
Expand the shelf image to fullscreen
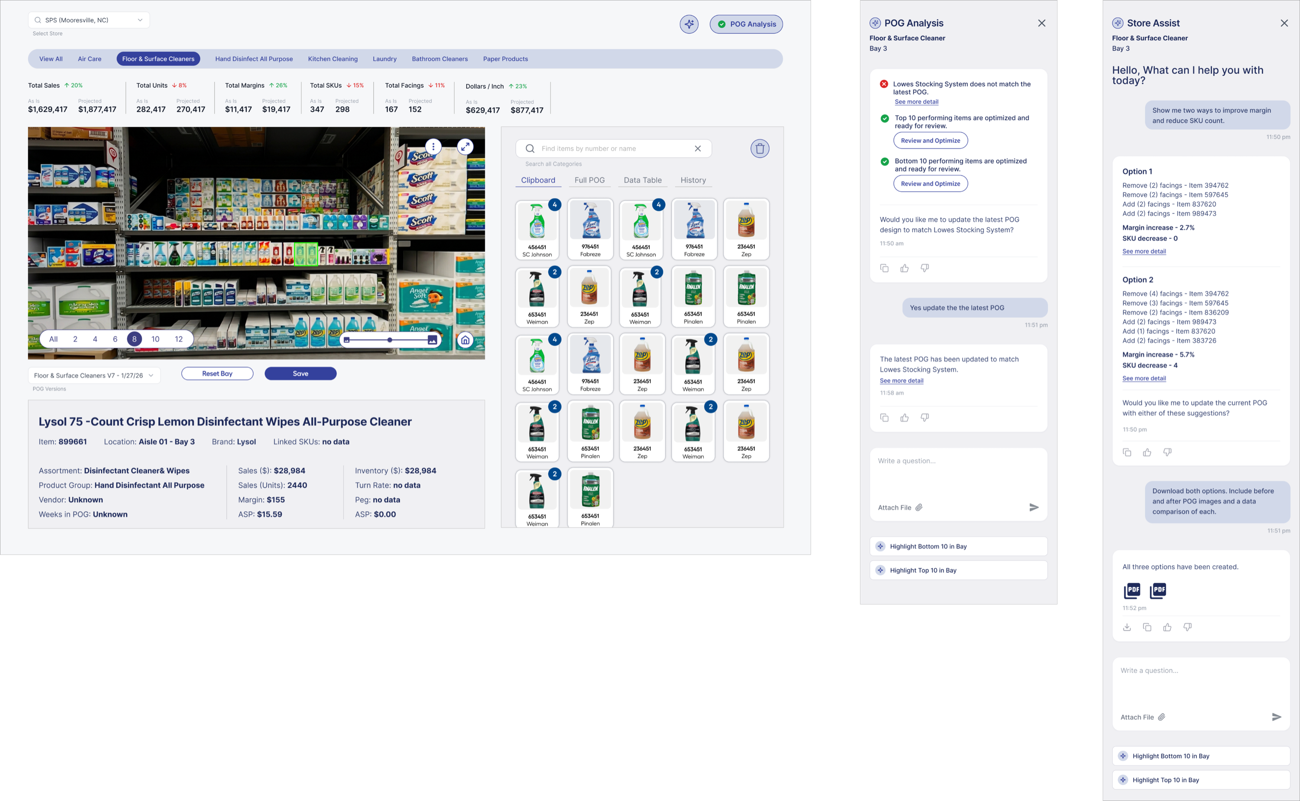point(465,147)
